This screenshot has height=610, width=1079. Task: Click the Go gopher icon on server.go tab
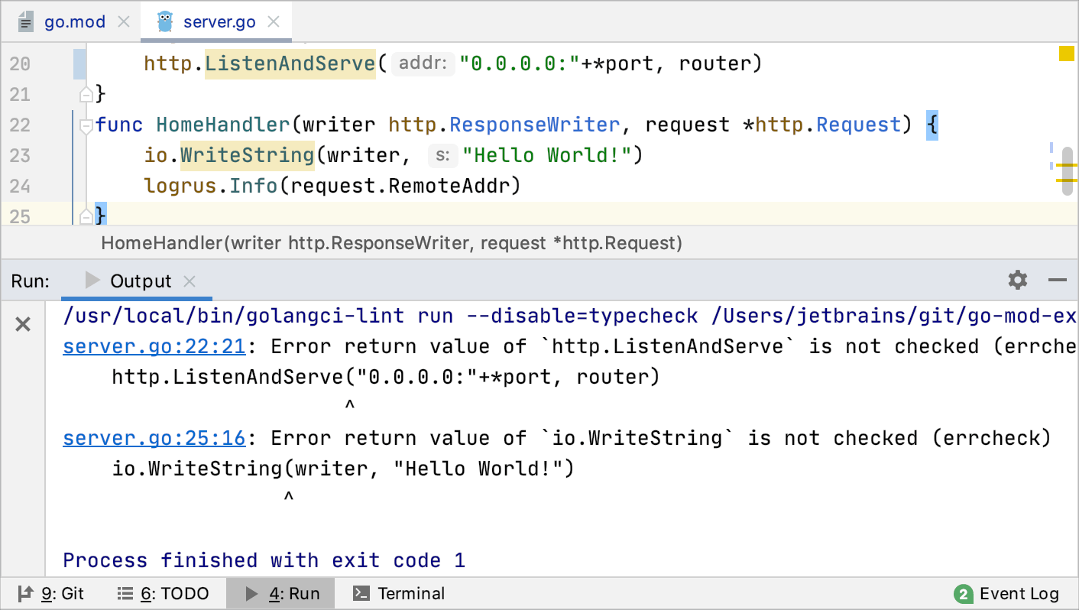point(165,22)
